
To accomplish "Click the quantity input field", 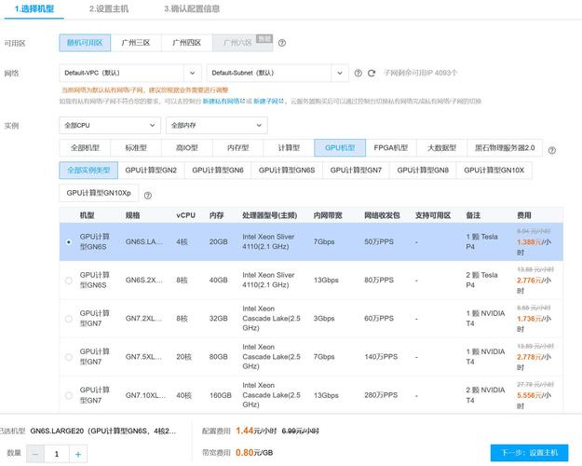I will [x=57, y=454].
